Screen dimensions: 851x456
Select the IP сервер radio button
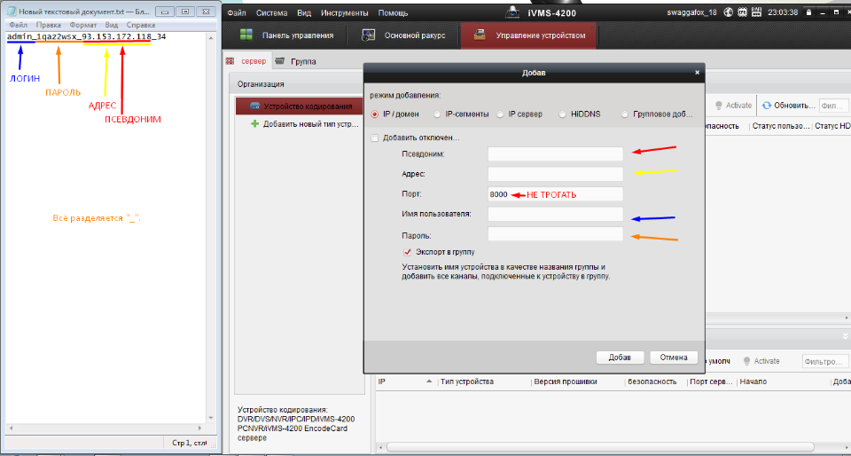[500, 114]
